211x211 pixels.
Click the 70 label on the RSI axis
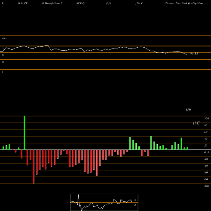click(x=3, y=49)
